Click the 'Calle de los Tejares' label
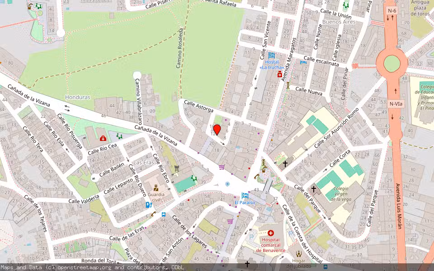The image size is (434, 271). coord(36,213)
